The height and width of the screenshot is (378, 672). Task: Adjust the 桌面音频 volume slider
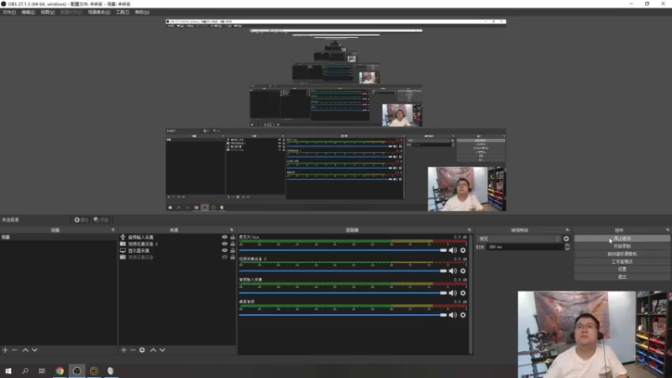tap(343, 315)
